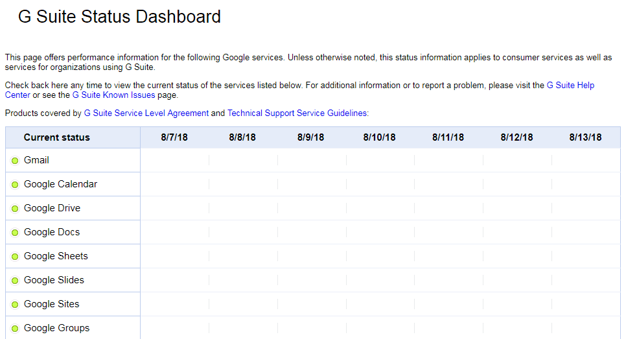The image size is (626, 339).
Task: Open the G Suite Known Issues page link
Action: (x=113, y=95)
